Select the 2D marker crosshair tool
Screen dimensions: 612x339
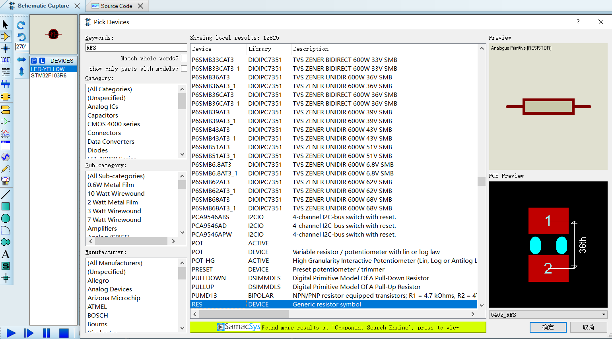(x=6, y=278)
